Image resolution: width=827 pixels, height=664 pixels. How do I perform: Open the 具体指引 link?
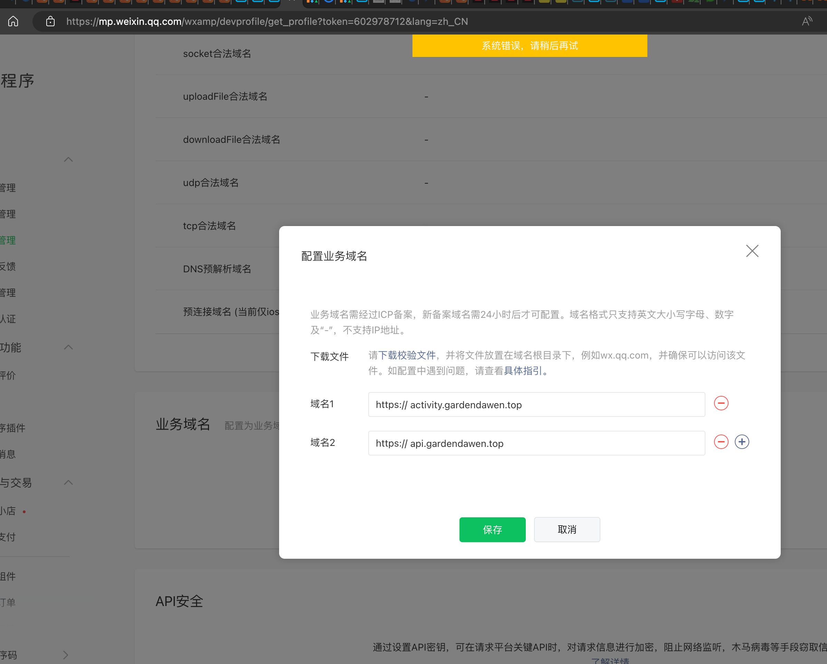pos(522,371)
